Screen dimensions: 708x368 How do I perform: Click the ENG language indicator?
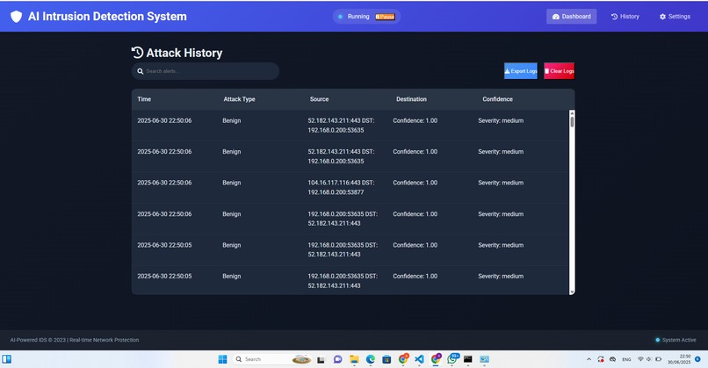(626, 359)
